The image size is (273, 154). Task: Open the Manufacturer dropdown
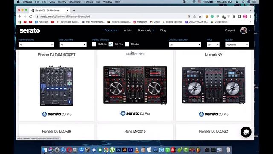(73, 44)
